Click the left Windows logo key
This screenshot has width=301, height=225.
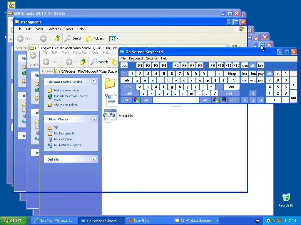136,100
